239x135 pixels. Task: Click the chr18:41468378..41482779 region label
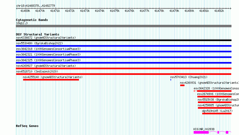pos(35,6)
